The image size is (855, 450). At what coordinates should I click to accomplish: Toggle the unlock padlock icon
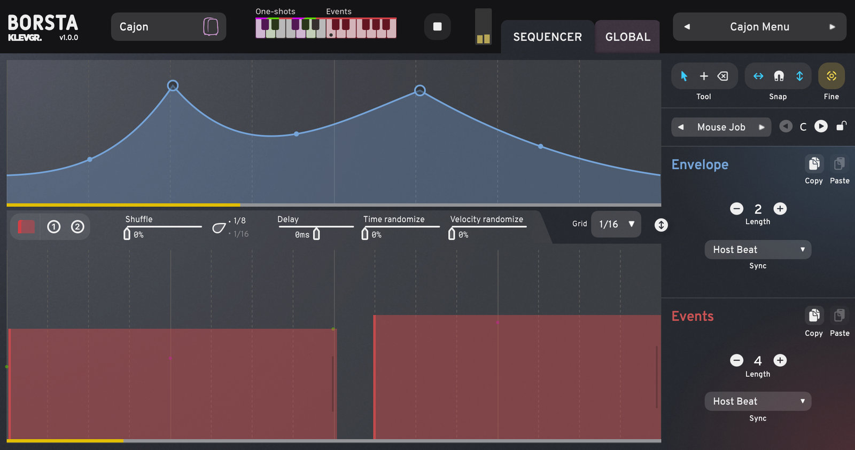[841, 126]
